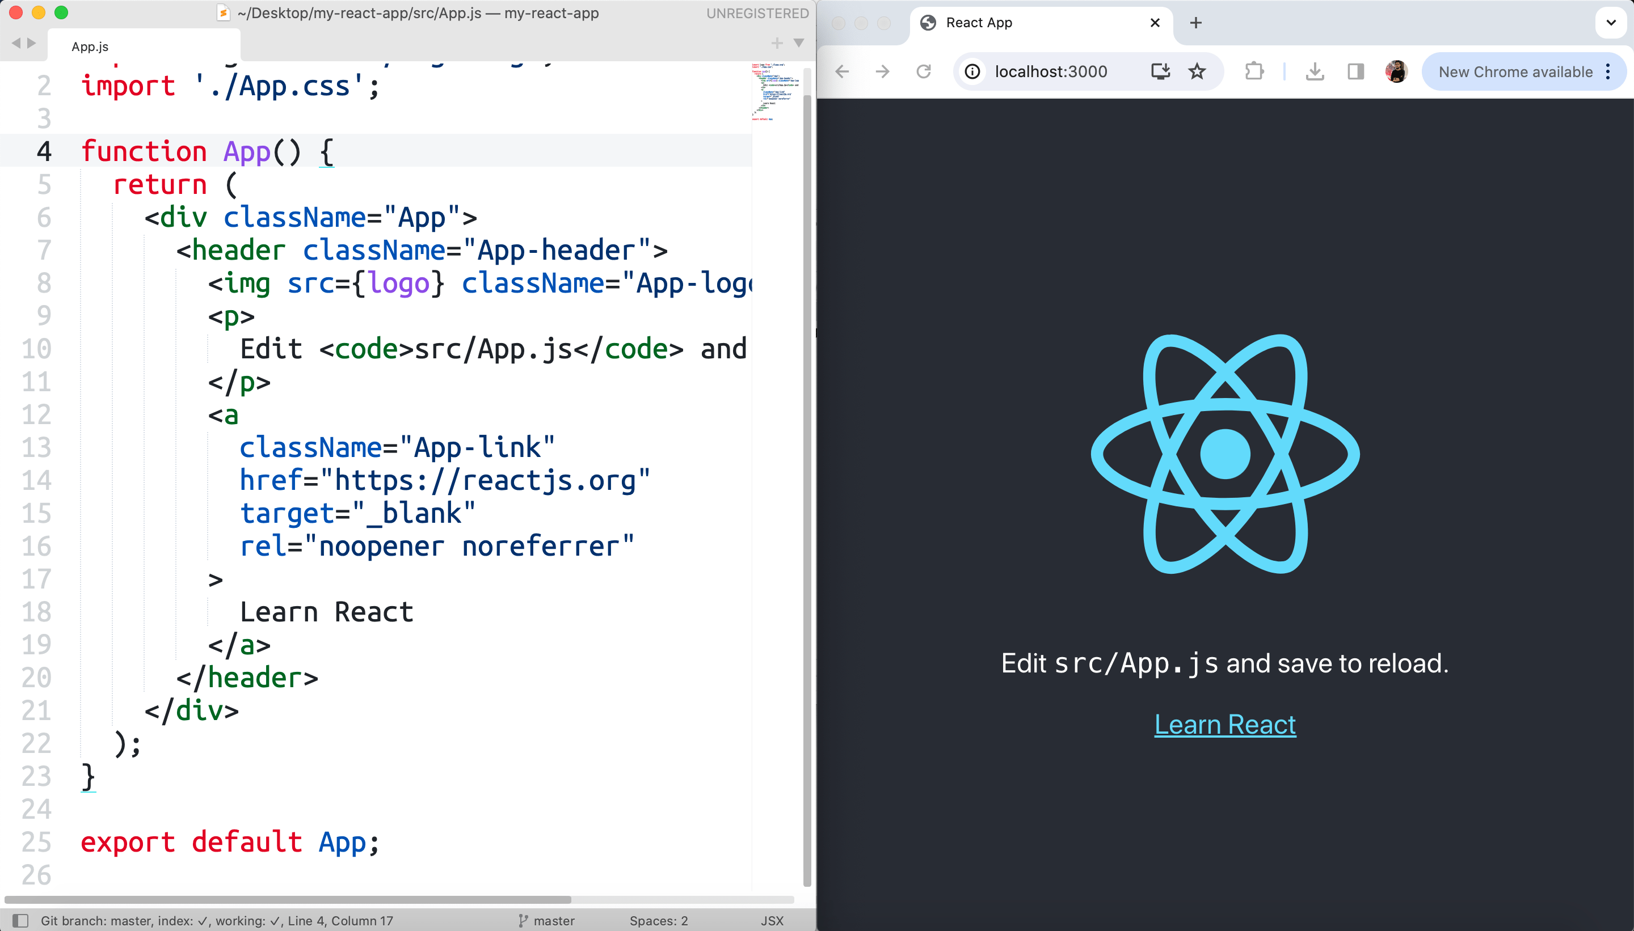Open Chrome's Downloads icon

tap(1314, 71)
